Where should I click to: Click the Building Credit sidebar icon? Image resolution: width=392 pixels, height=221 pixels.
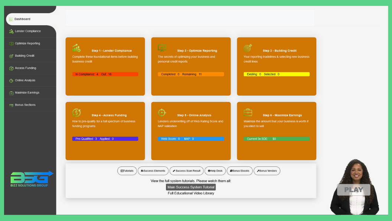[x=11, y=56]
